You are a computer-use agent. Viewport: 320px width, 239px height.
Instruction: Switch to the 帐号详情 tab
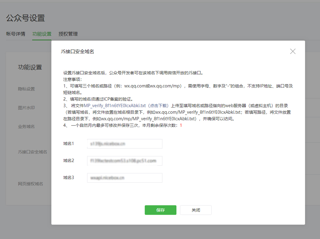click(16, 34)
